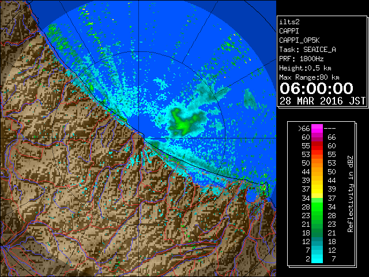The image size is (369, 277).
Task: Click the '28 MAR 2016 JST' date text
Action: 323,101
